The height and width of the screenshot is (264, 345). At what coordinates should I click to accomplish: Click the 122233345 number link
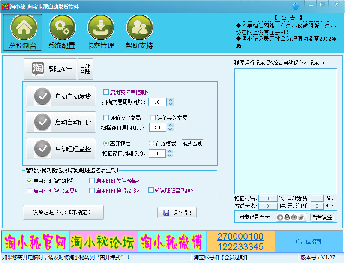pyautogui.click(x=240, y=246)
